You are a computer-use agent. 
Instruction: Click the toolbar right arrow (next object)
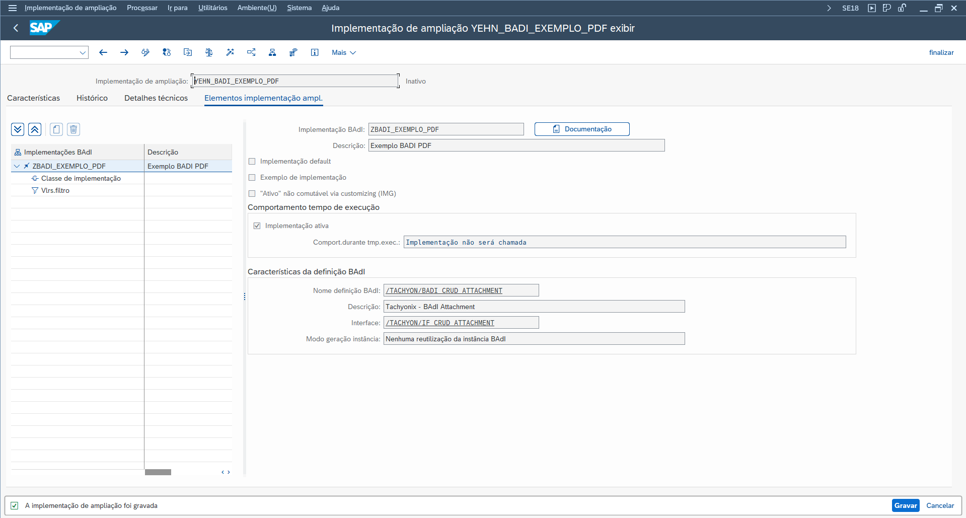click(124, 52)
